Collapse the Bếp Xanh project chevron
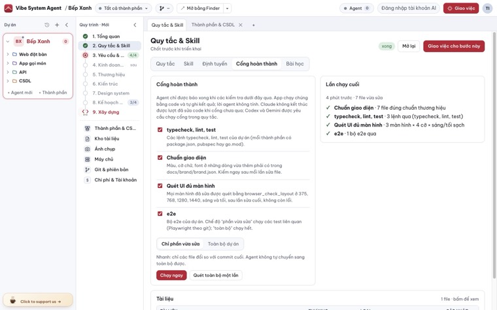Screen dimensions: 497x310 click(x=8, y=41)
